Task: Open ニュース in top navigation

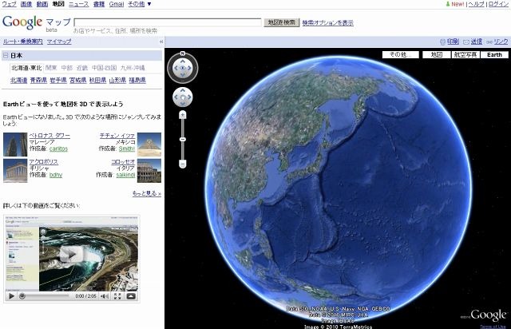Action: (x=78, y=4)
